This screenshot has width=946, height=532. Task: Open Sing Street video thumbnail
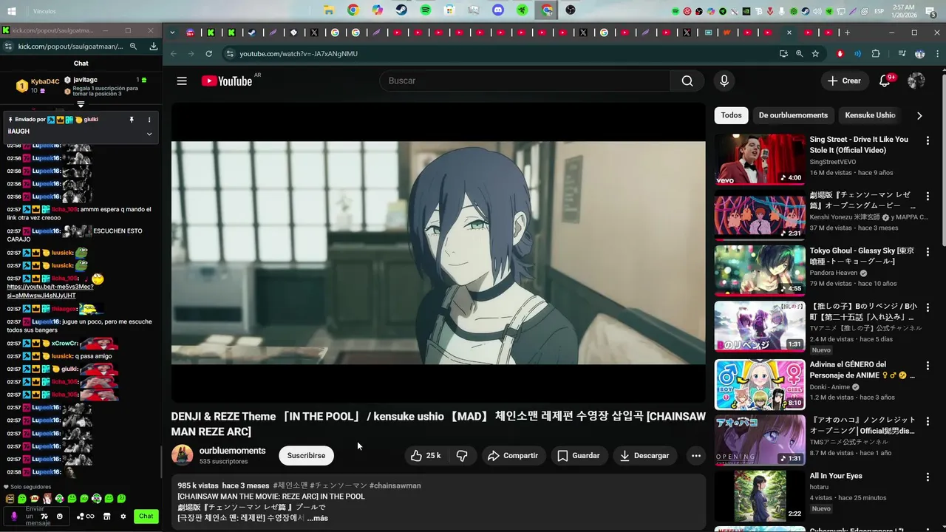point(759,159)
